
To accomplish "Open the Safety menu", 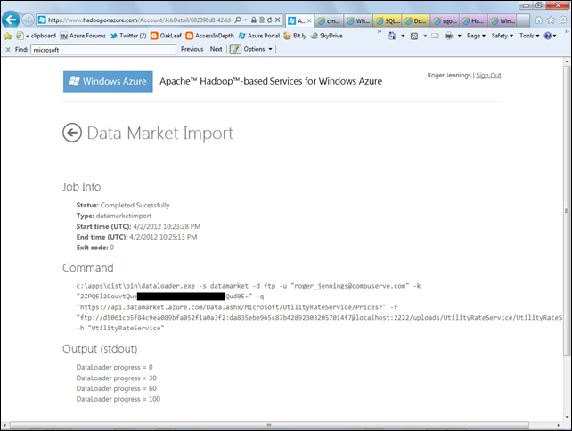I will coord(502,36).
